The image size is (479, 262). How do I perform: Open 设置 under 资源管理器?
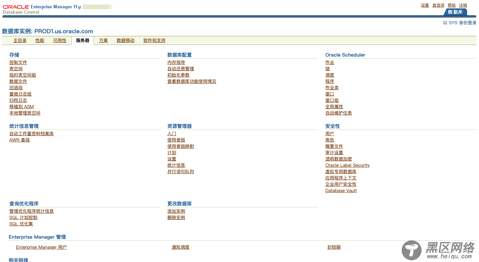pyautogui.click(x=172, y=159)
